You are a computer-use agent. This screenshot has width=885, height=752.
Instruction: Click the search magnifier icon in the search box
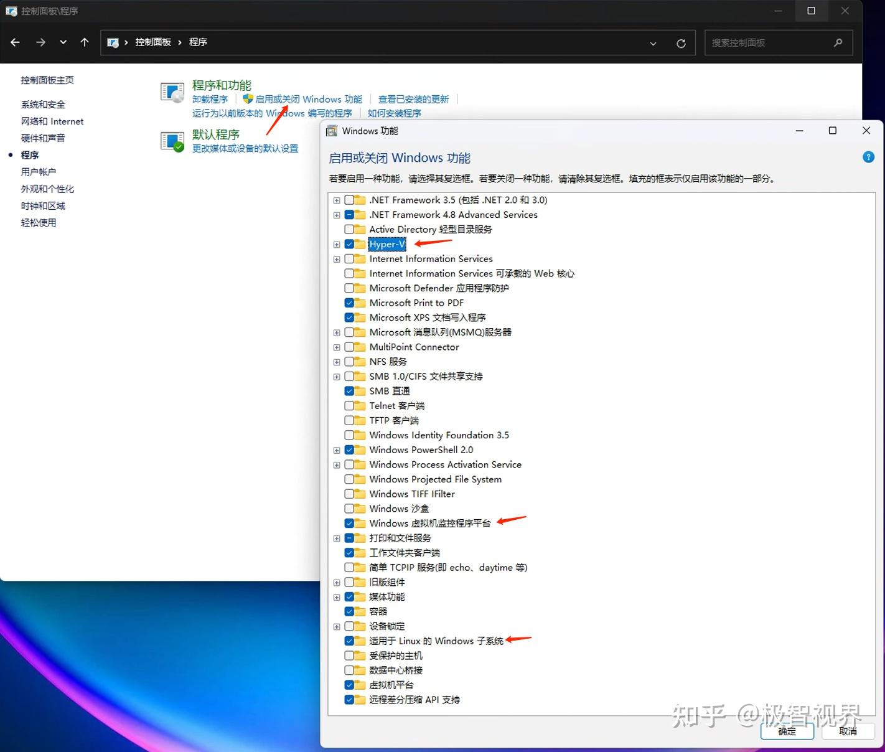pyautogui.click(x=839, y=42)
